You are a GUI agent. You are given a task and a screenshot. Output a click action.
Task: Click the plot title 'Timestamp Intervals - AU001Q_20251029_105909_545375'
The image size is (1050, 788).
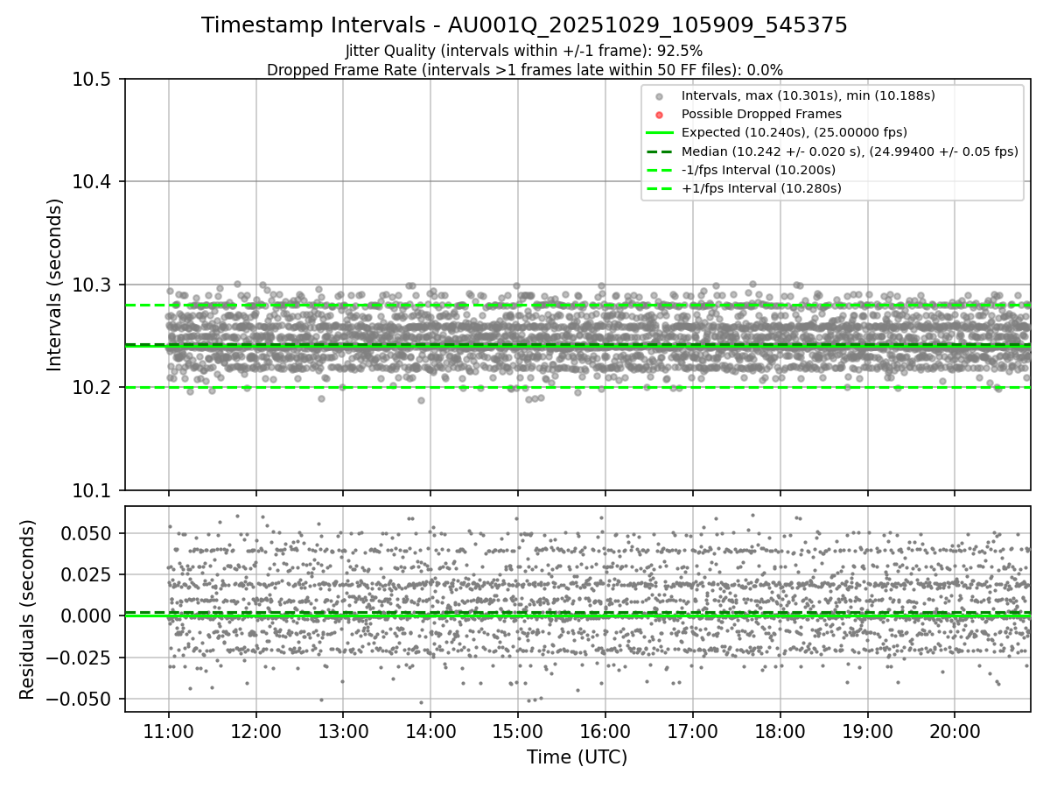point(524,25)
